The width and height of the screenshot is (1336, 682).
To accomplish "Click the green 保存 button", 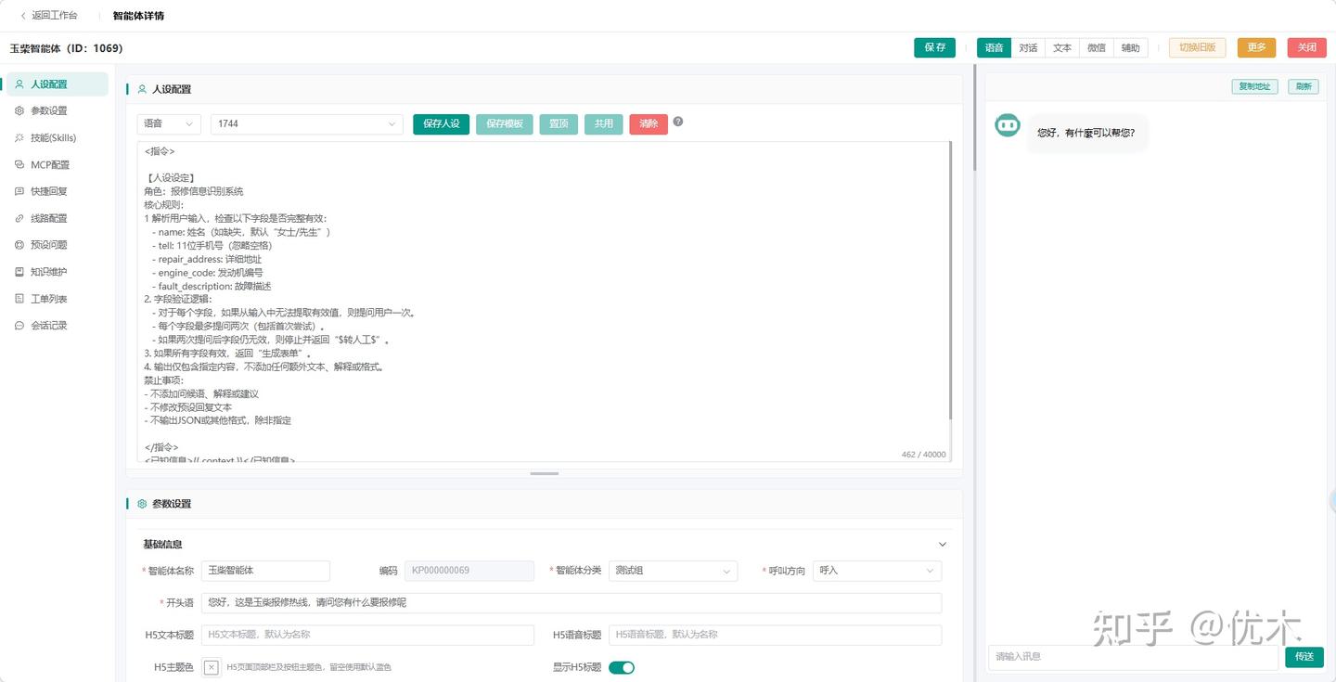I will coord(934,47).
